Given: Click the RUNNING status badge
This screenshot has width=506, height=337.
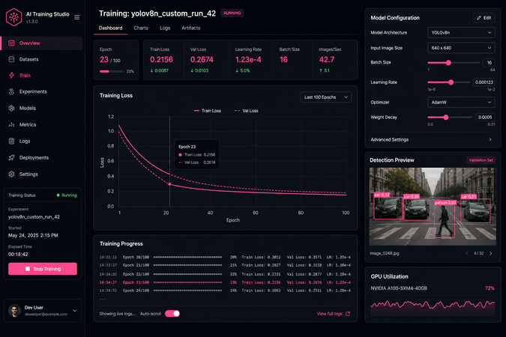Looking at the screenshot, I should 232,13.
